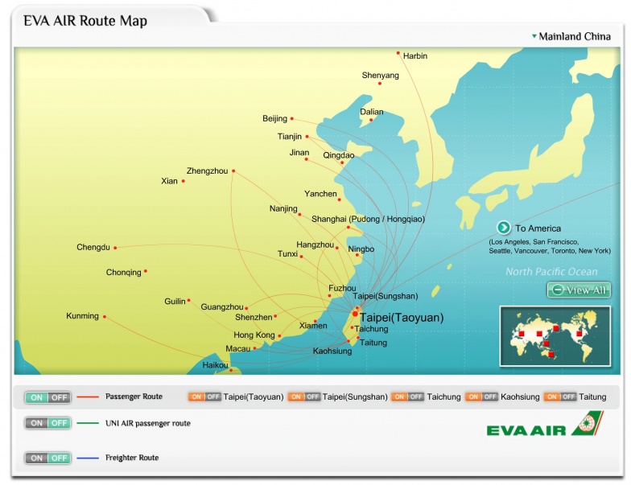
Task: Select the Kaohsiung map label
Action: [x=332, y=351]
